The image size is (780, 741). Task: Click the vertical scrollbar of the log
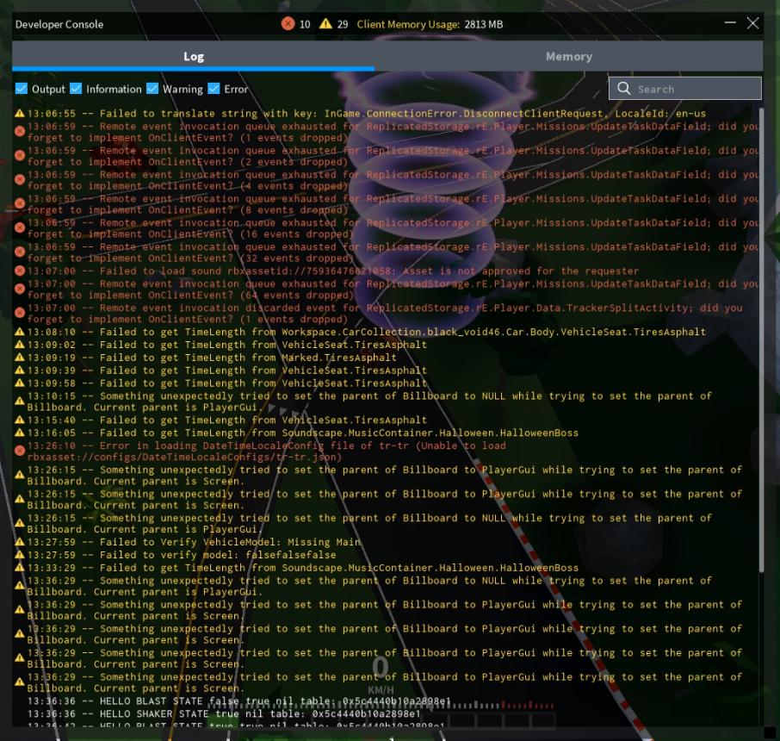point(760,345)
